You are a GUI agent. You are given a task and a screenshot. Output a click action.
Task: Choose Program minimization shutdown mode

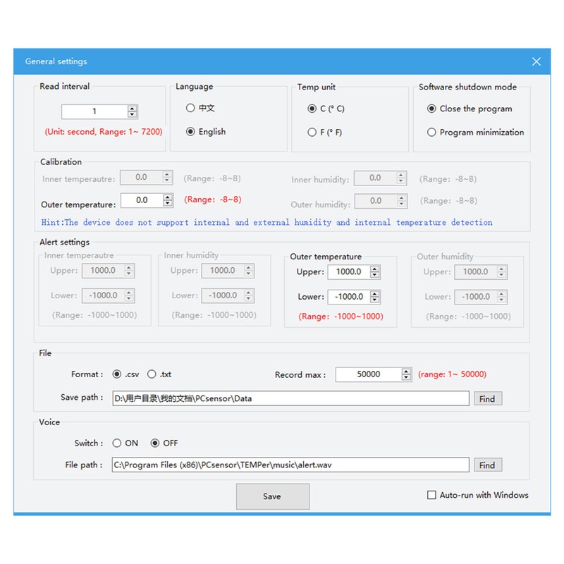coord(431,132)
